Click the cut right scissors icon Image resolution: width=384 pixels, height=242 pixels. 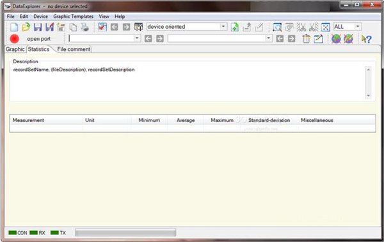pos(314,27)
